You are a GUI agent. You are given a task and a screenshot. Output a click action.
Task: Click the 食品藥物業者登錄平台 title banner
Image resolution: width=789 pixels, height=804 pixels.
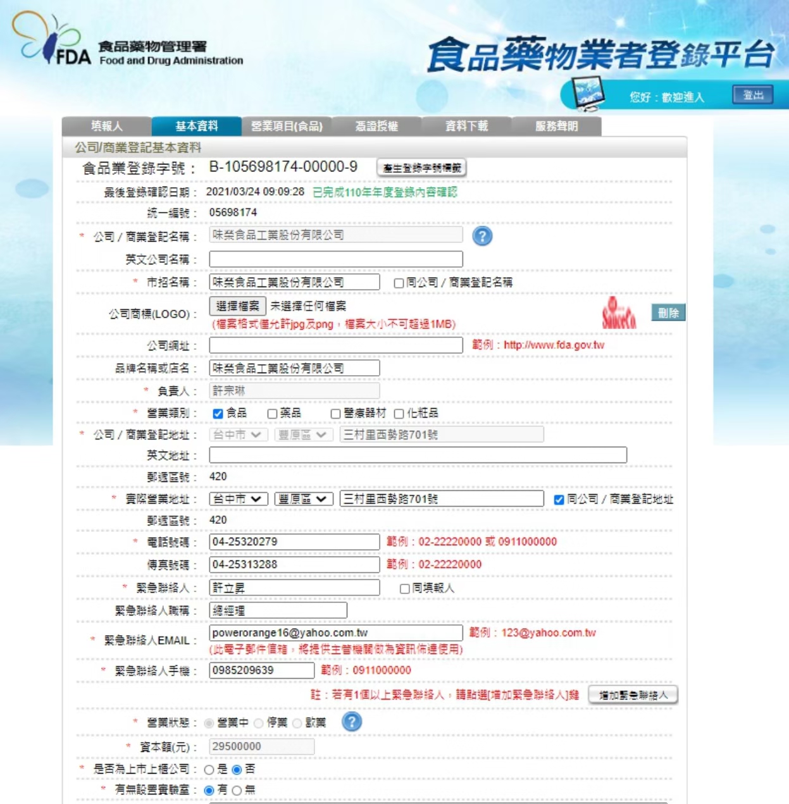(x=601, y=55)
